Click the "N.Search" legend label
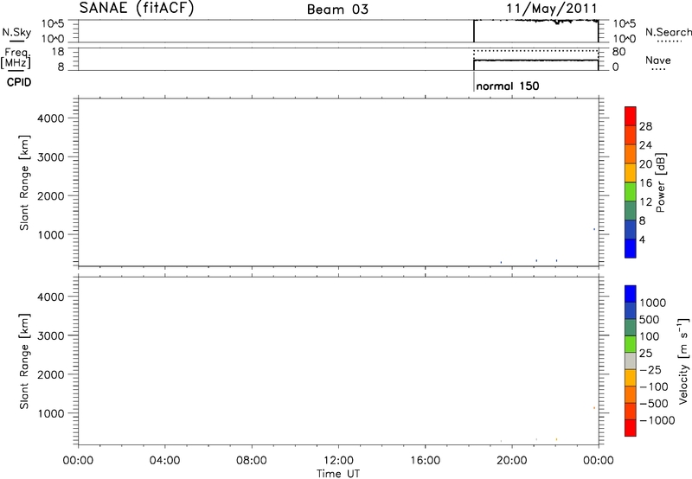This screenshot has height=479, width=692. point(668,32)
